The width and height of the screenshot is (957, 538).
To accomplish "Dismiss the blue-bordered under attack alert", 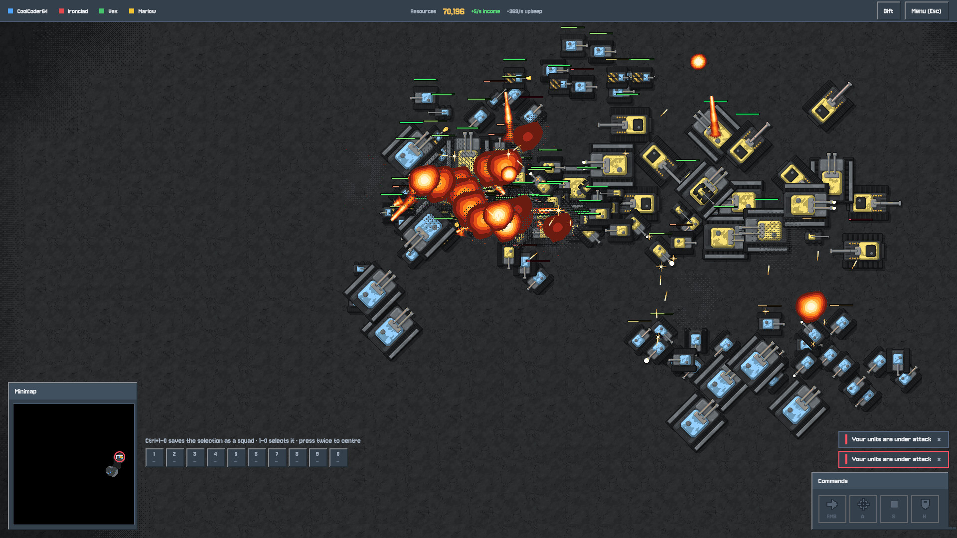I will point(939,439).
